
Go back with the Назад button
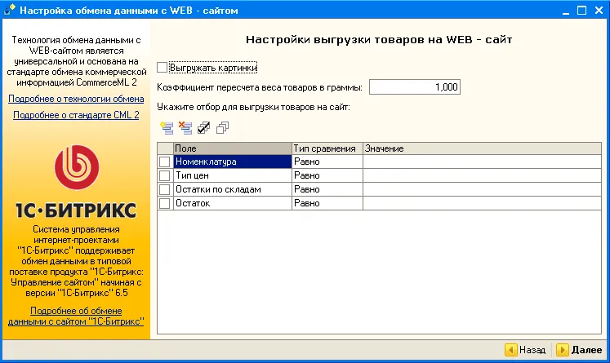tap(526, 350)
